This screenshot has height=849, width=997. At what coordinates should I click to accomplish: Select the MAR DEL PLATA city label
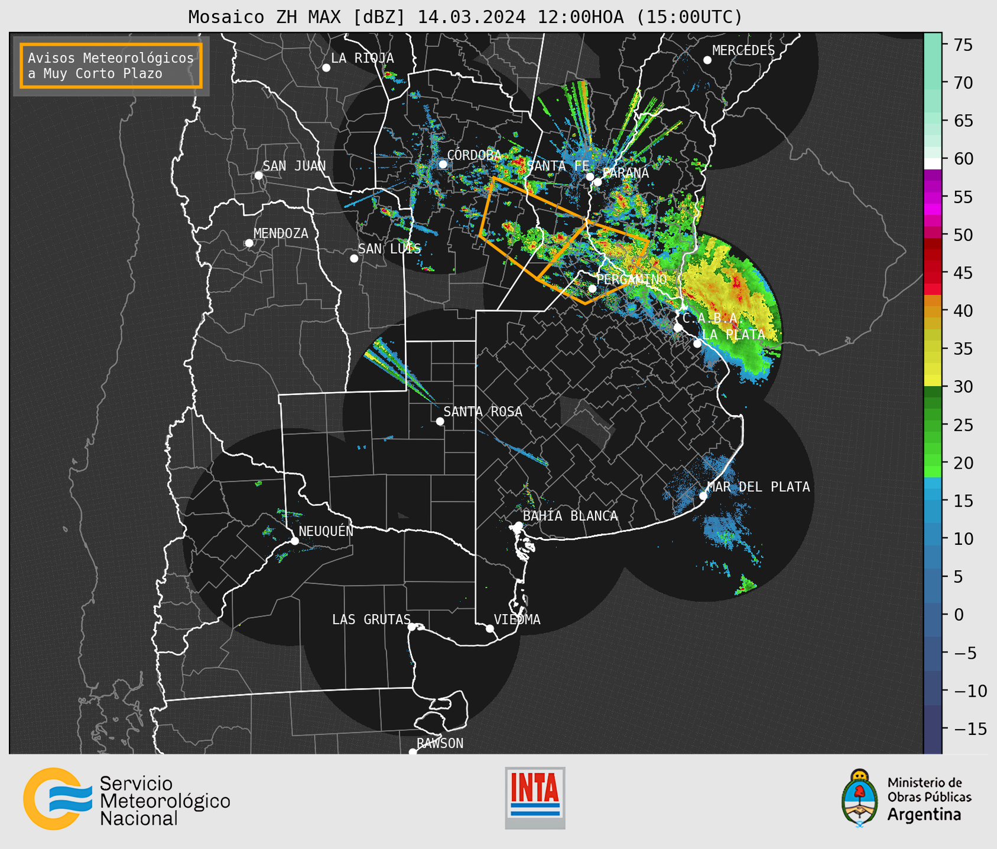click(759, 487)
